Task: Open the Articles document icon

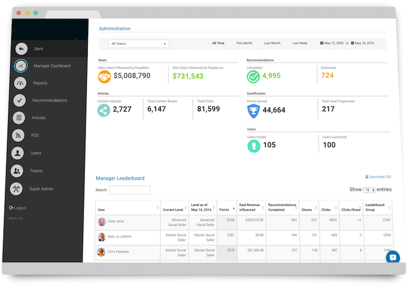Action: (x=19, y=118)
